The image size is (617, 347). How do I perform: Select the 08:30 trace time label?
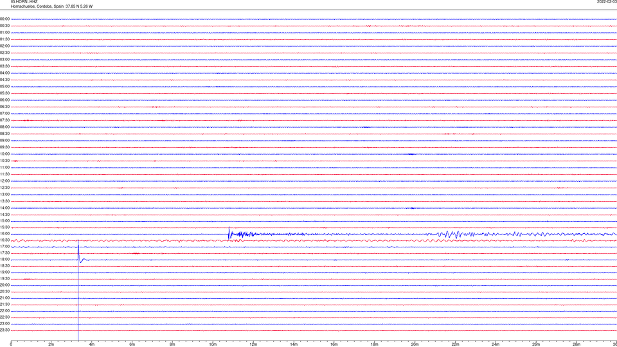click(x=4, y=134)
